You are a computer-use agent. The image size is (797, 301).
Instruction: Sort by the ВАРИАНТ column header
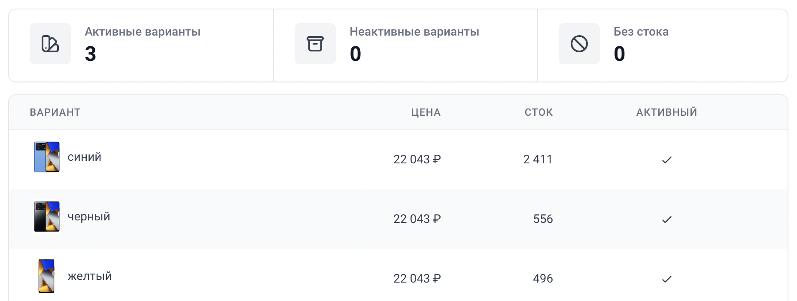55,112
